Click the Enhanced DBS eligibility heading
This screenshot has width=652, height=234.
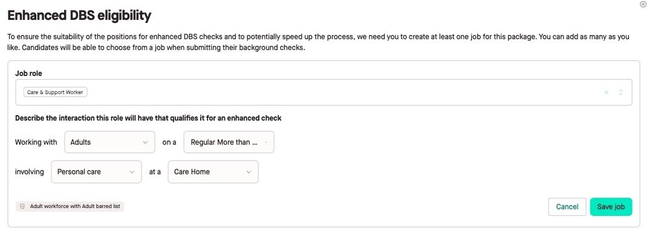coord(79,16)
